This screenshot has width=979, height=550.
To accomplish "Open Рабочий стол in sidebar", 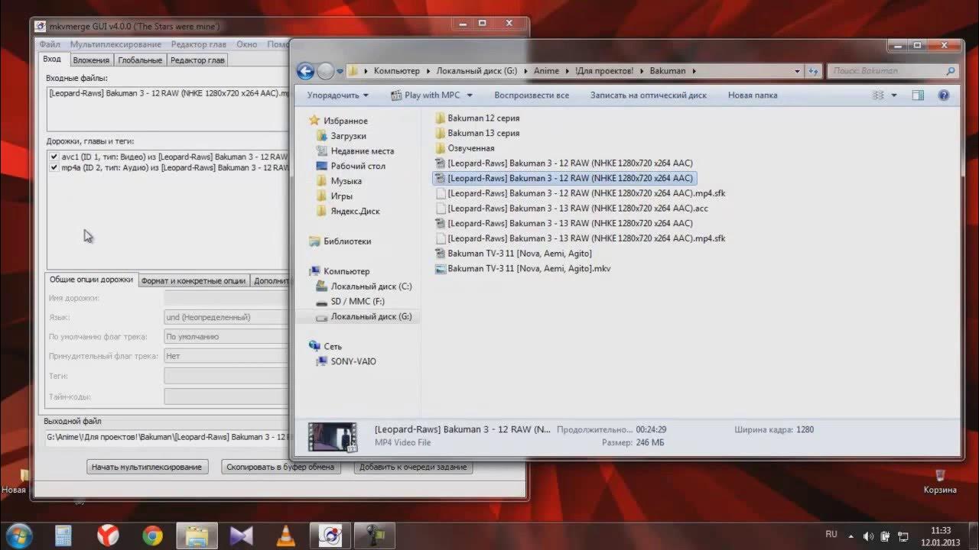I will 350,166.
